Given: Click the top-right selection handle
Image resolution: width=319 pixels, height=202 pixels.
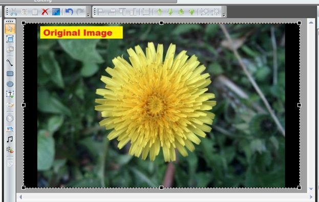Looking at the screenshot, I should [x=299, y=23].
